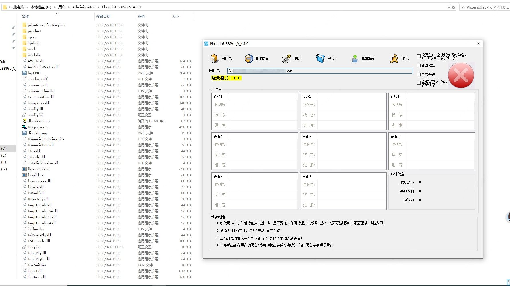Screen dimensions: 510x286
Task: Click the large red X status button
Action: (x=461, y=75)
